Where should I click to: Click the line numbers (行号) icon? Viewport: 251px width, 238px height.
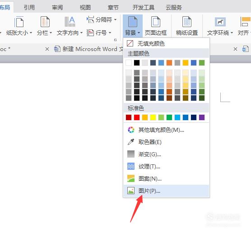point(90,33)
